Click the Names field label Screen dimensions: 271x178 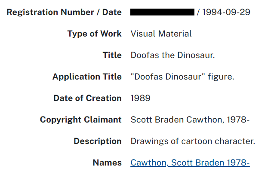[x=107, y=163]
